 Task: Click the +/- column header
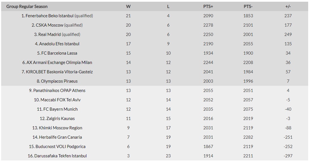(x=288, y=7)
